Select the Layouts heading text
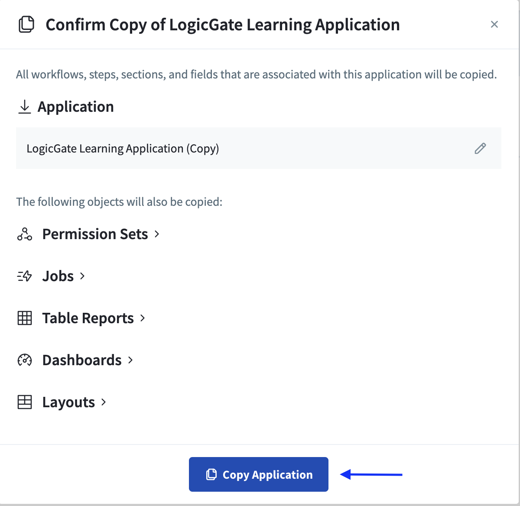The width and height of the screenshot is (520, 506). click(x=68, y=402)
